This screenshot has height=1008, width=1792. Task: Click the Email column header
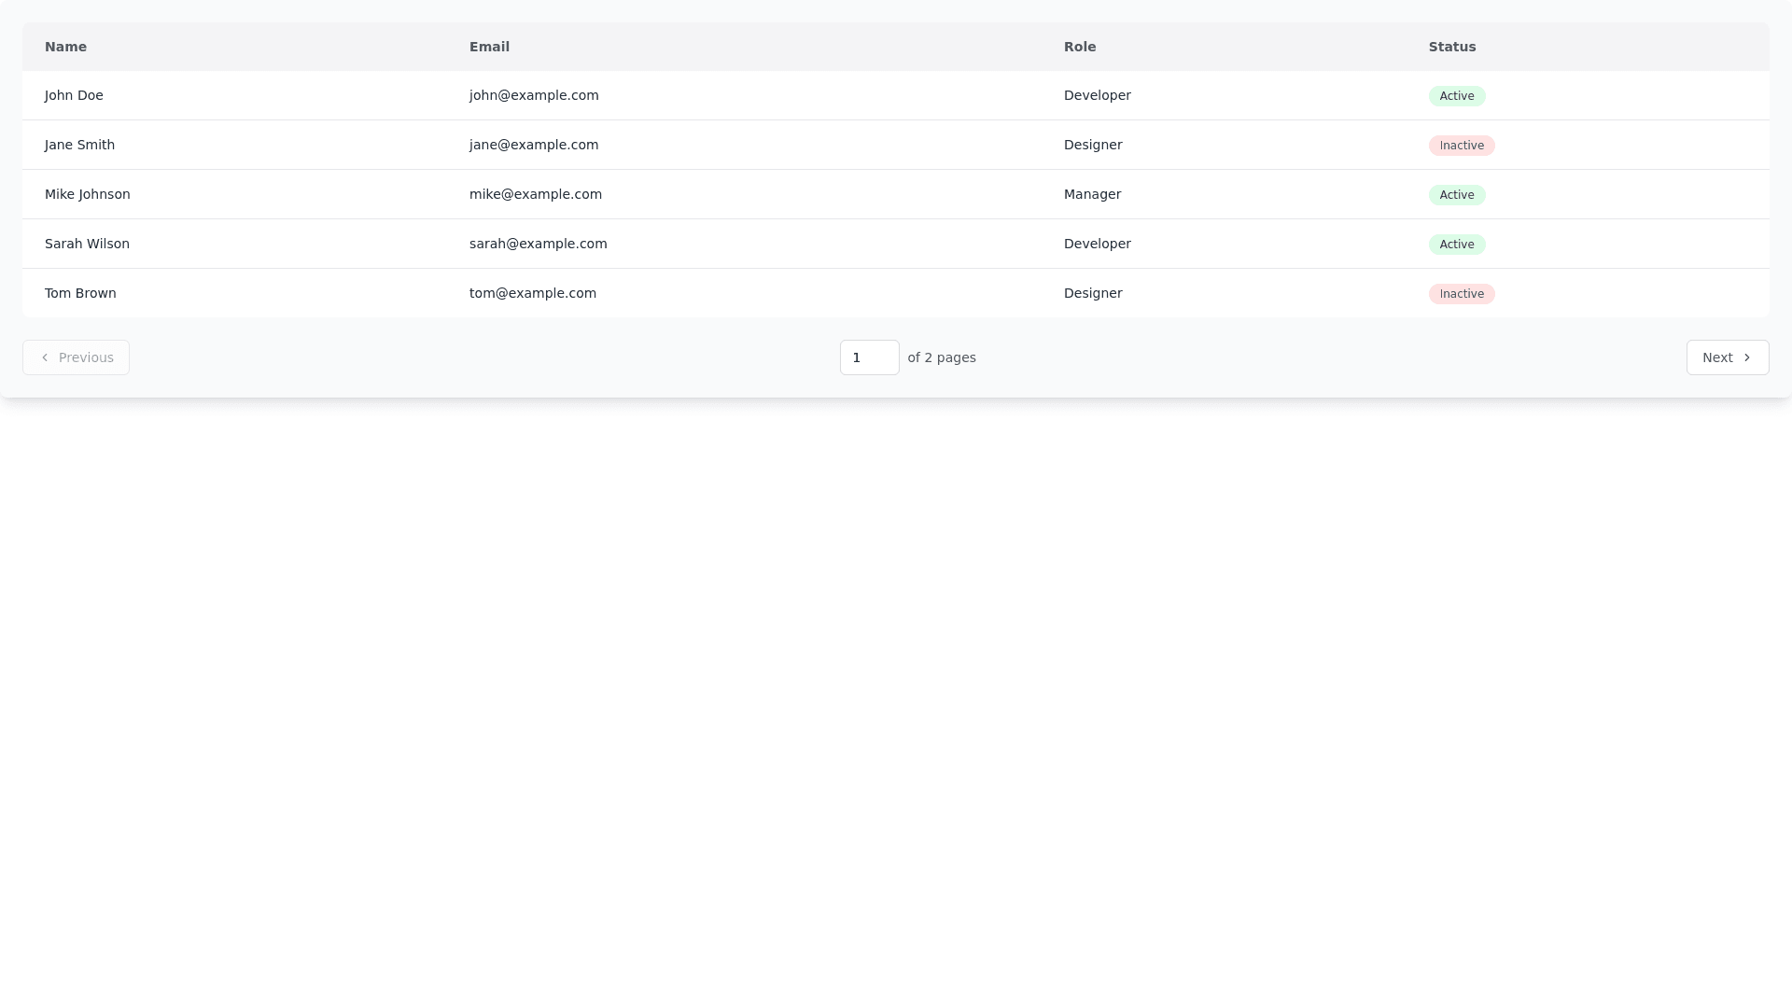489,47
